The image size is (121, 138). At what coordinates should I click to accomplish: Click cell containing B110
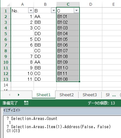click(x=68, y=67)
